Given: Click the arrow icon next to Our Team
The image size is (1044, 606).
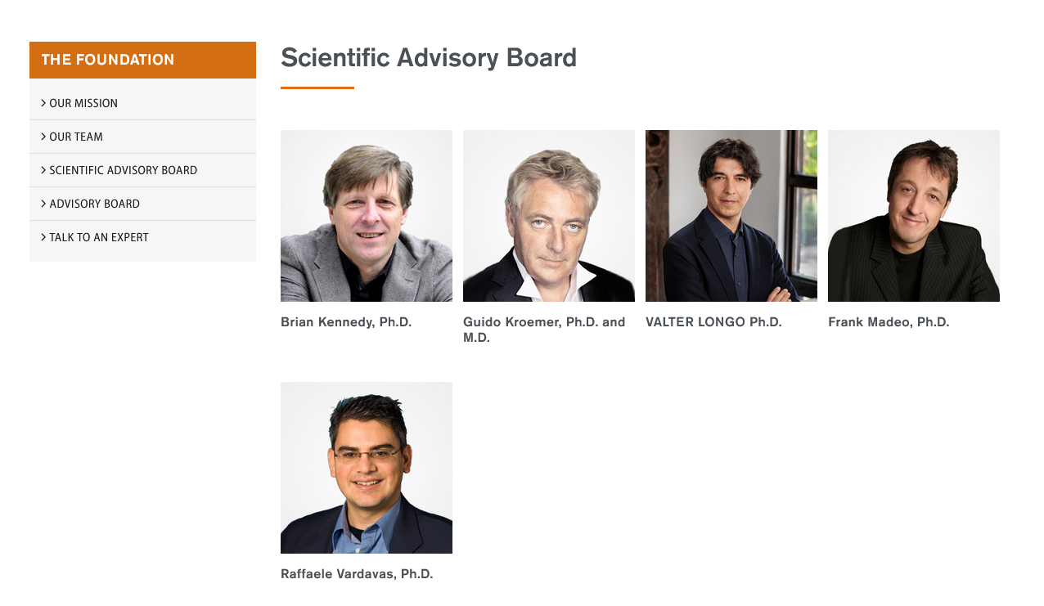Looking at the screenshot, I should pos(43,137).
